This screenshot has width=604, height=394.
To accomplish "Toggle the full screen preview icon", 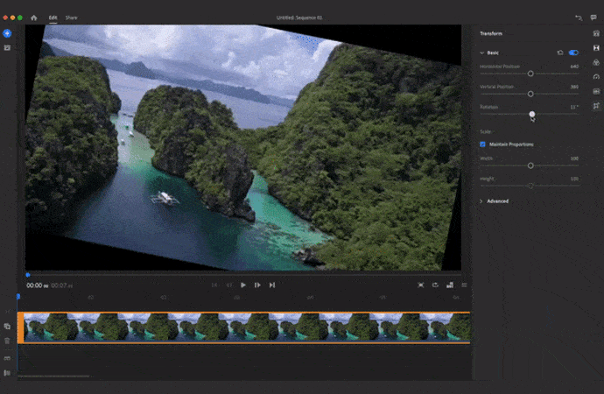I will click(x=421, y=285).
